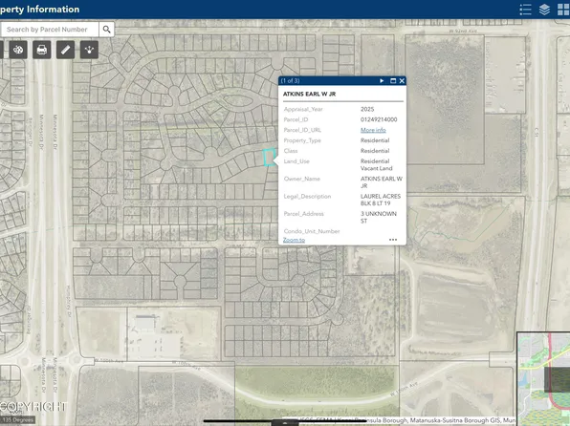This screenshot has height=426, width=570.
Task: Open the Legend list panel
Action: coord(525,10)
